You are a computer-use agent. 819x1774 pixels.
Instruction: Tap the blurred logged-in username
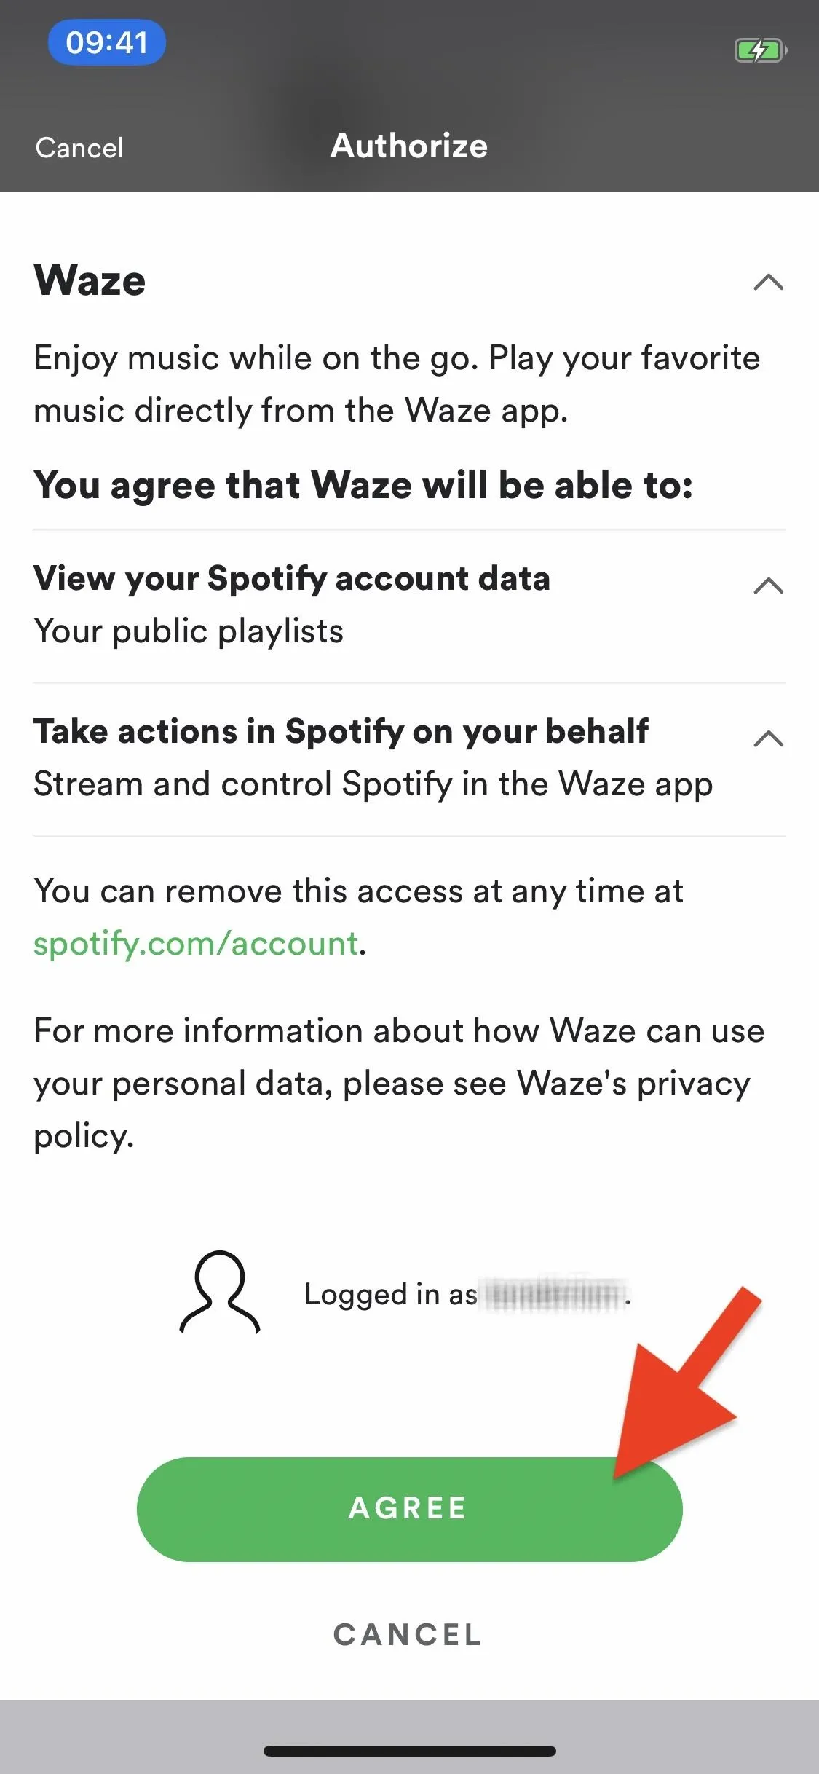coord(553,1296)
